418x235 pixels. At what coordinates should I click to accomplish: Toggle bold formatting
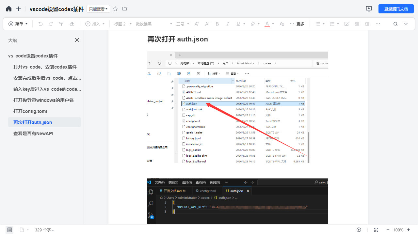(217, 24)
